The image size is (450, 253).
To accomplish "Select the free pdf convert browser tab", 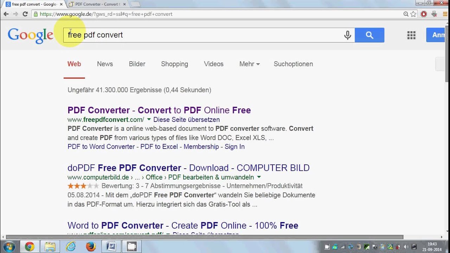I will [34, 4].
